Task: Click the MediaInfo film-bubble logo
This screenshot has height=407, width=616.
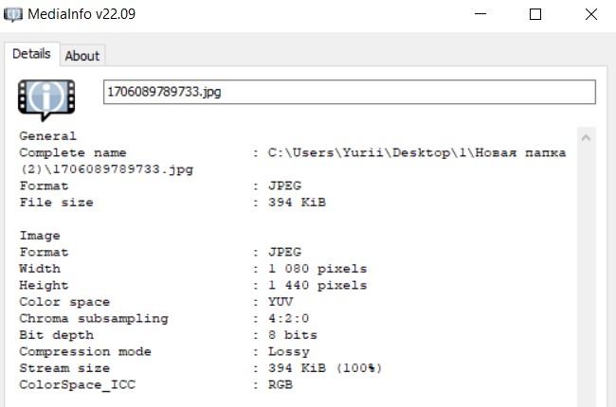Action: point(41,97)
